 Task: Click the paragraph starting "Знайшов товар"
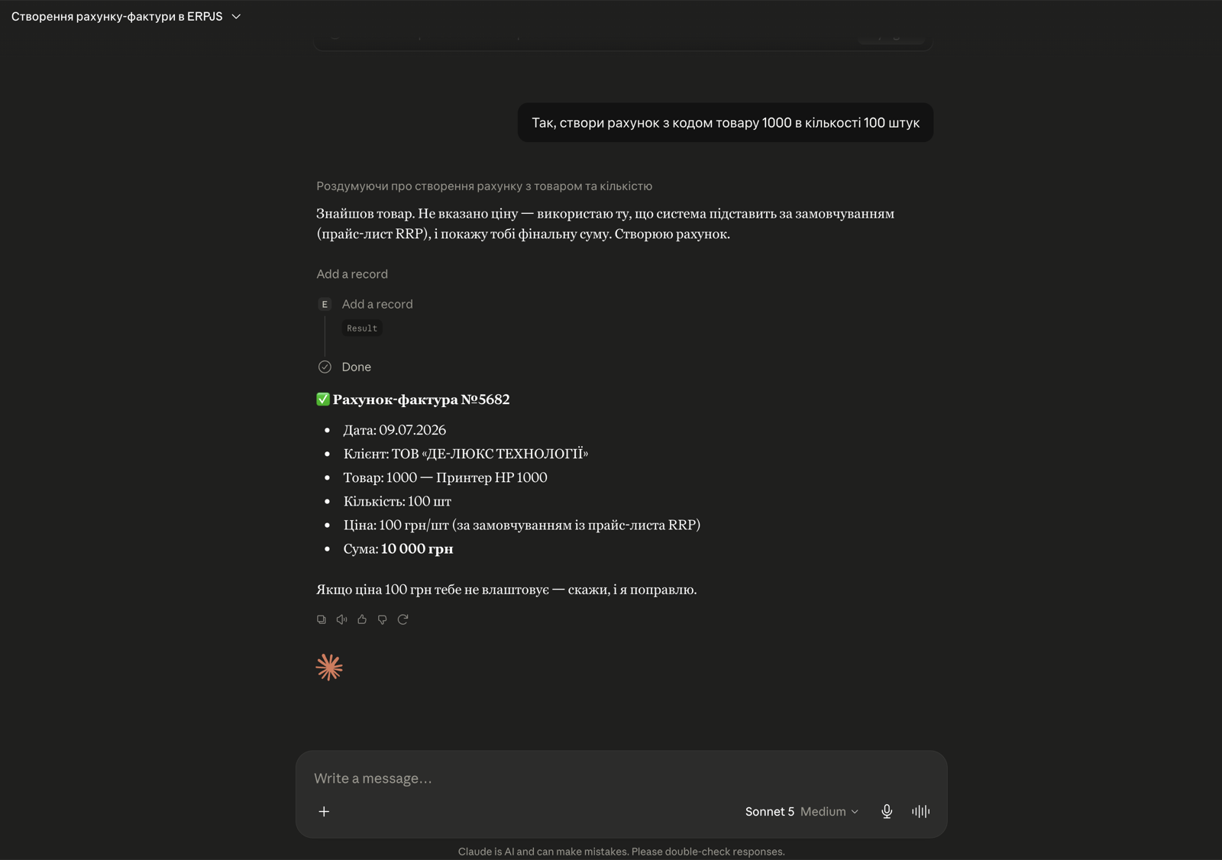point(606,224)
